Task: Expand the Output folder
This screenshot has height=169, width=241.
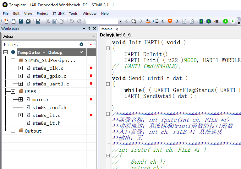Action: (13, 131)
